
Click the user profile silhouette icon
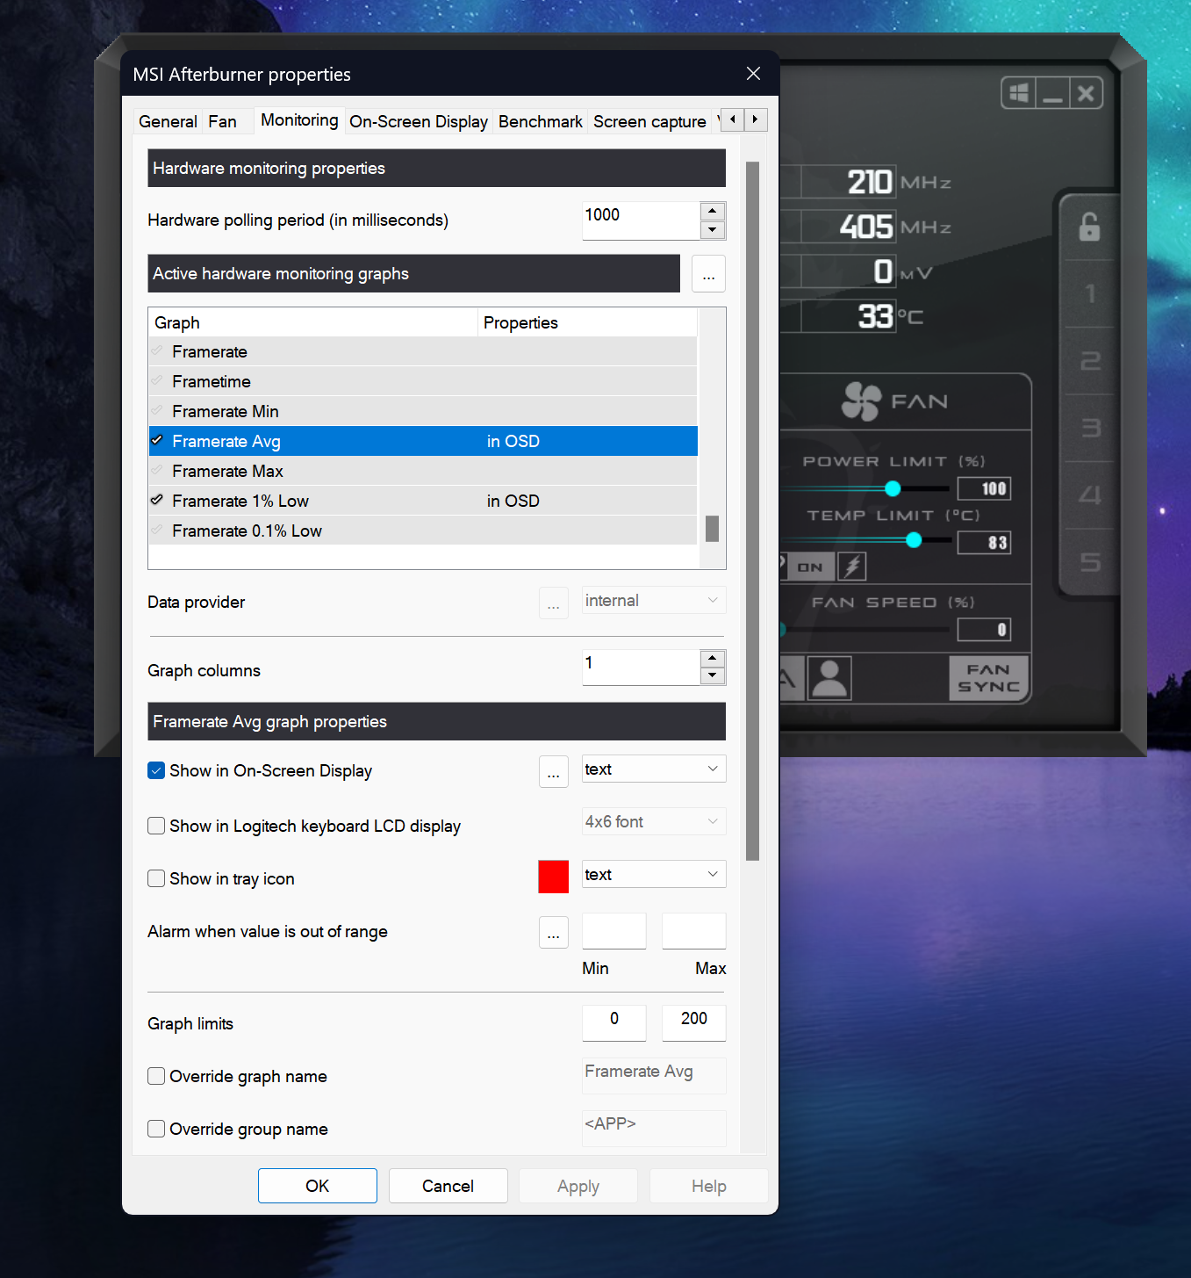[829, 678]
